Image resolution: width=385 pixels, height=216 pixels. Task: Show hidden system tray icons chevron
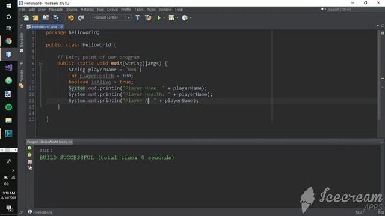coord(13,170)
